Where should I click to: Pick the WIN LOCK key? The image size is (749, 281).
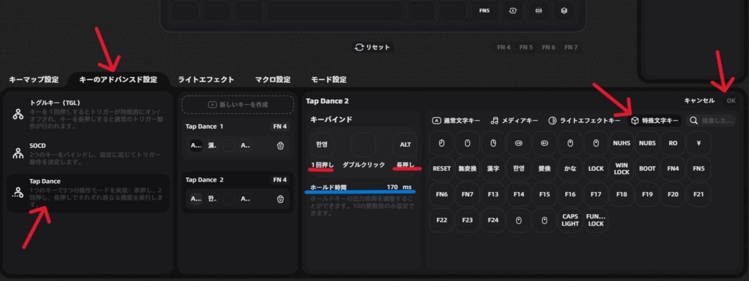tap(621, 168)
